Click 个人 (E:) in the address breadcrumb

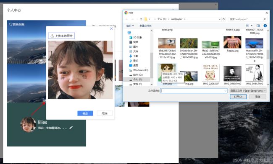point(162,19)
